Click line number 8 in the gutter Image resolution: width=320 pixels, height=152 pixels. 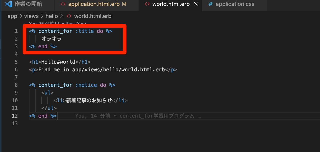(x=16, y=85)
